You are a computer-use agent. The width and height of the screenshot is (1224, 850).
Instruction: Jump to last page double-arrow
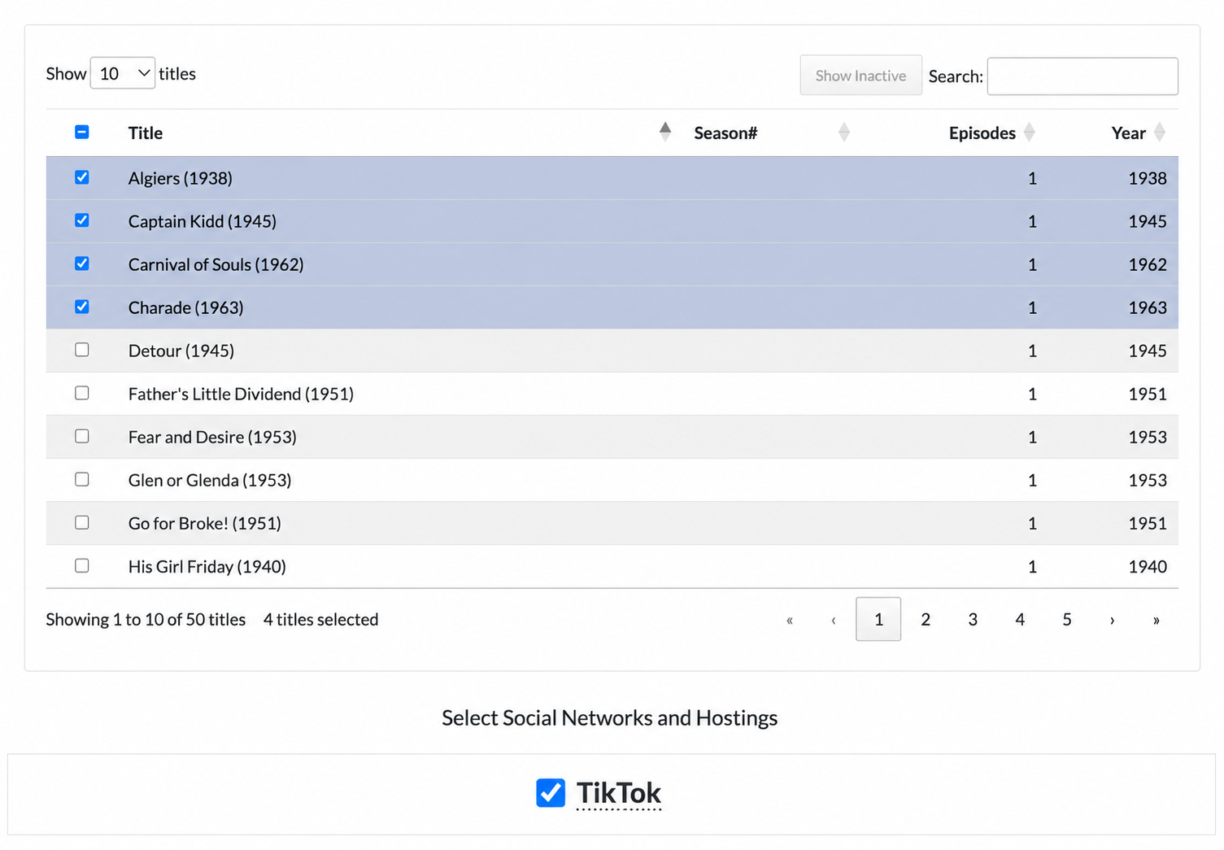[x=1156, y=620]
